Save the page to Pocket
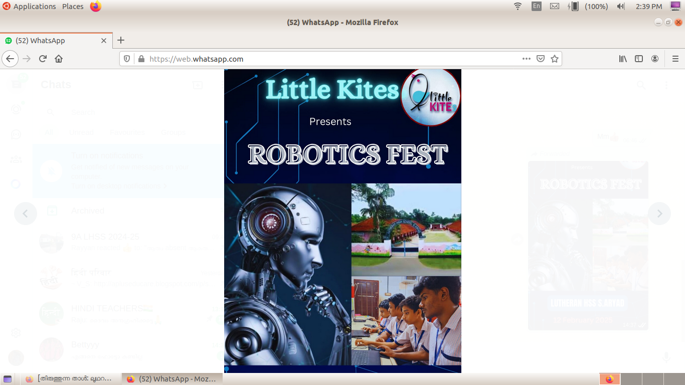The image size is (685, 385). point(541,59)
